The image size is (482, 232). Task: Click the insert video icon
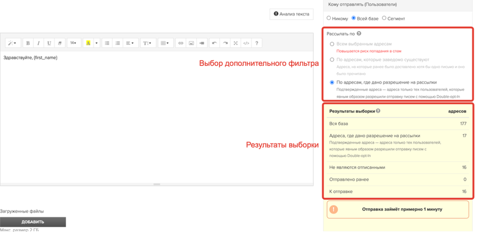(x=202, y=43)
